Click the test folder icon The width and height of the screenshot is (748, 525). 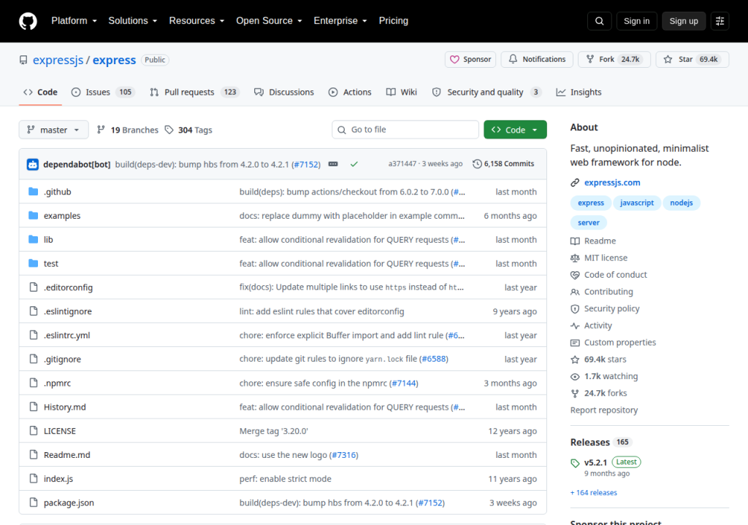tap(33, 263)
